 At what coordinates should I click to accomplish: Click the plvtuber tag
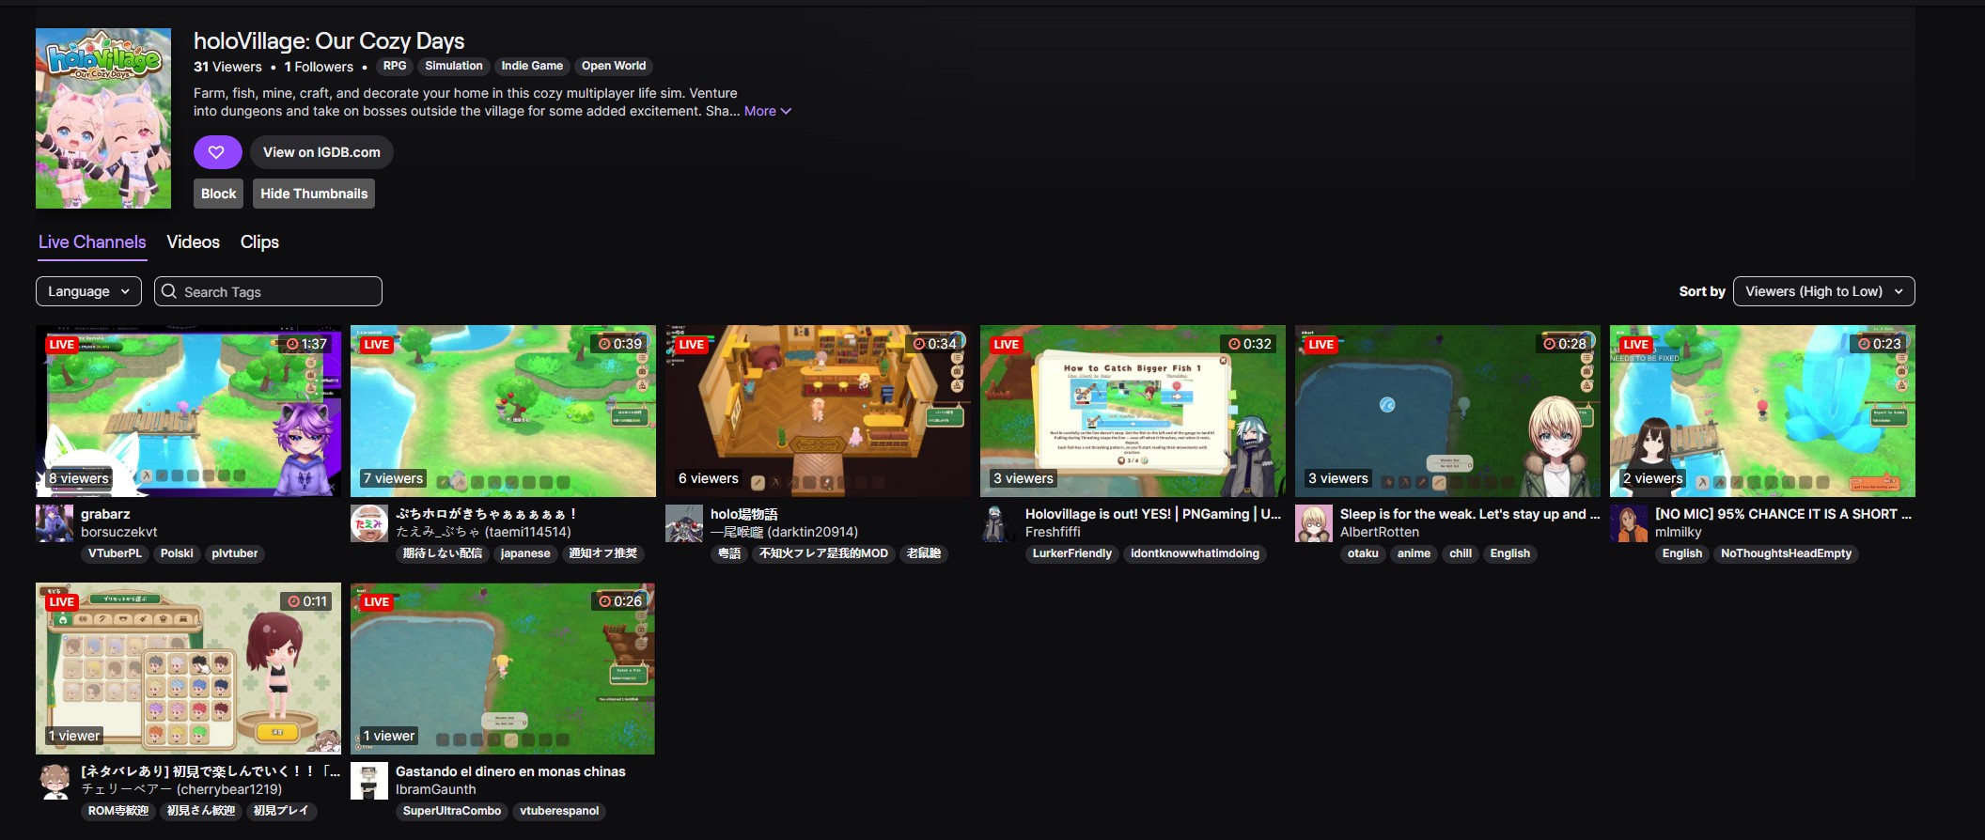235,553
